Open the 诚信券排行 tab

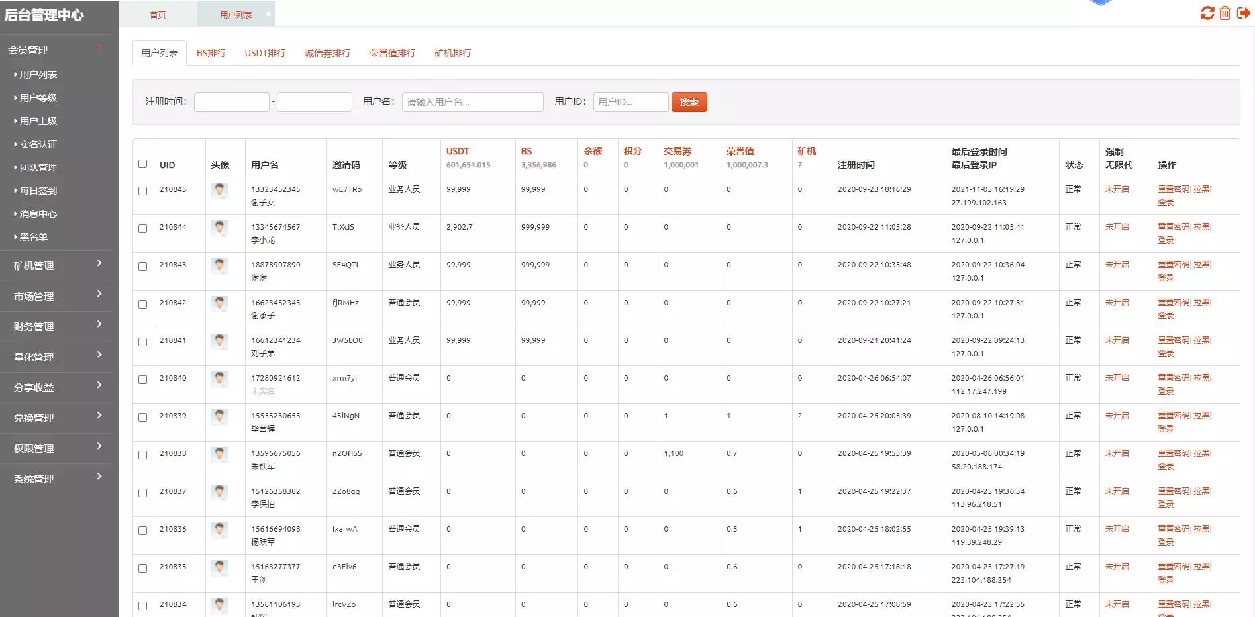click(x=327, y=53)
